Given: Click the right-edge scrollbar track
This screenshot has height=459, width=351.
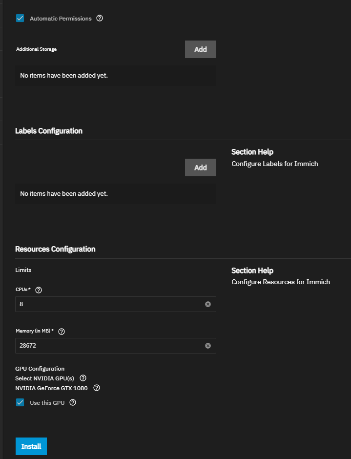Looking at the screenshot, I should pos(348,229).
